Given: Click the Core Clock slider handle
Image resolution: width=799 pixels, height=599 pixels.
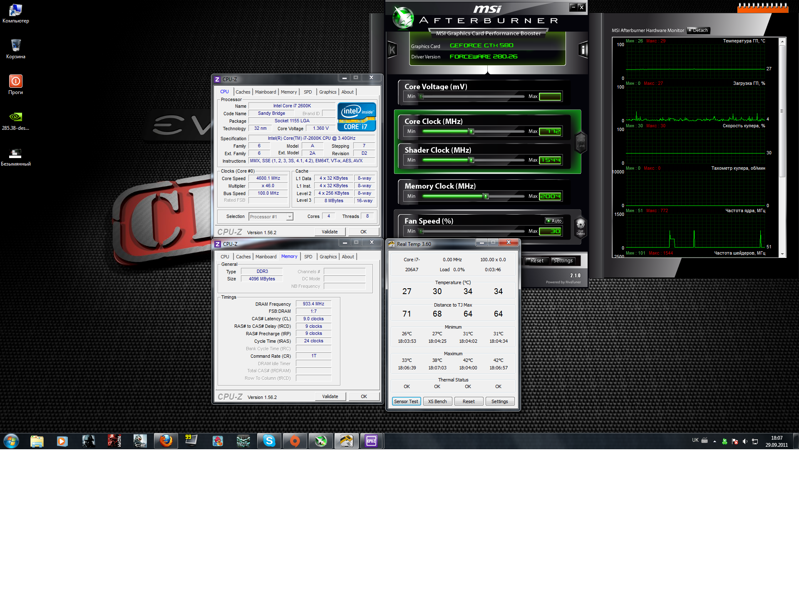Looking at the screenshot, I should 471,131.
